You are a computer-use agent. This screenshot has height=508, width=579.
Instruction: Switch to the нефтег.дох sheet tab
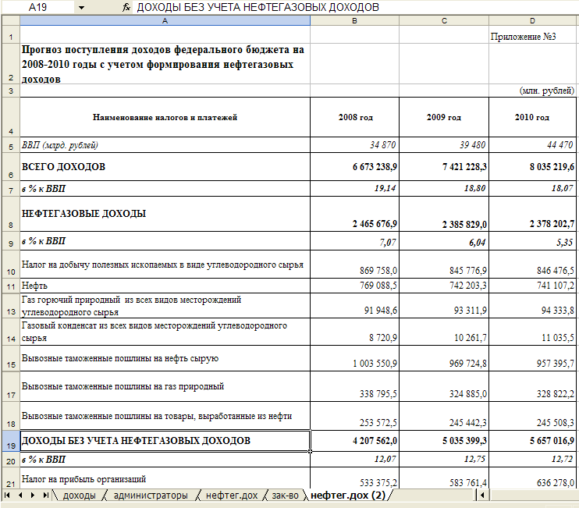(x=232, y=496)
